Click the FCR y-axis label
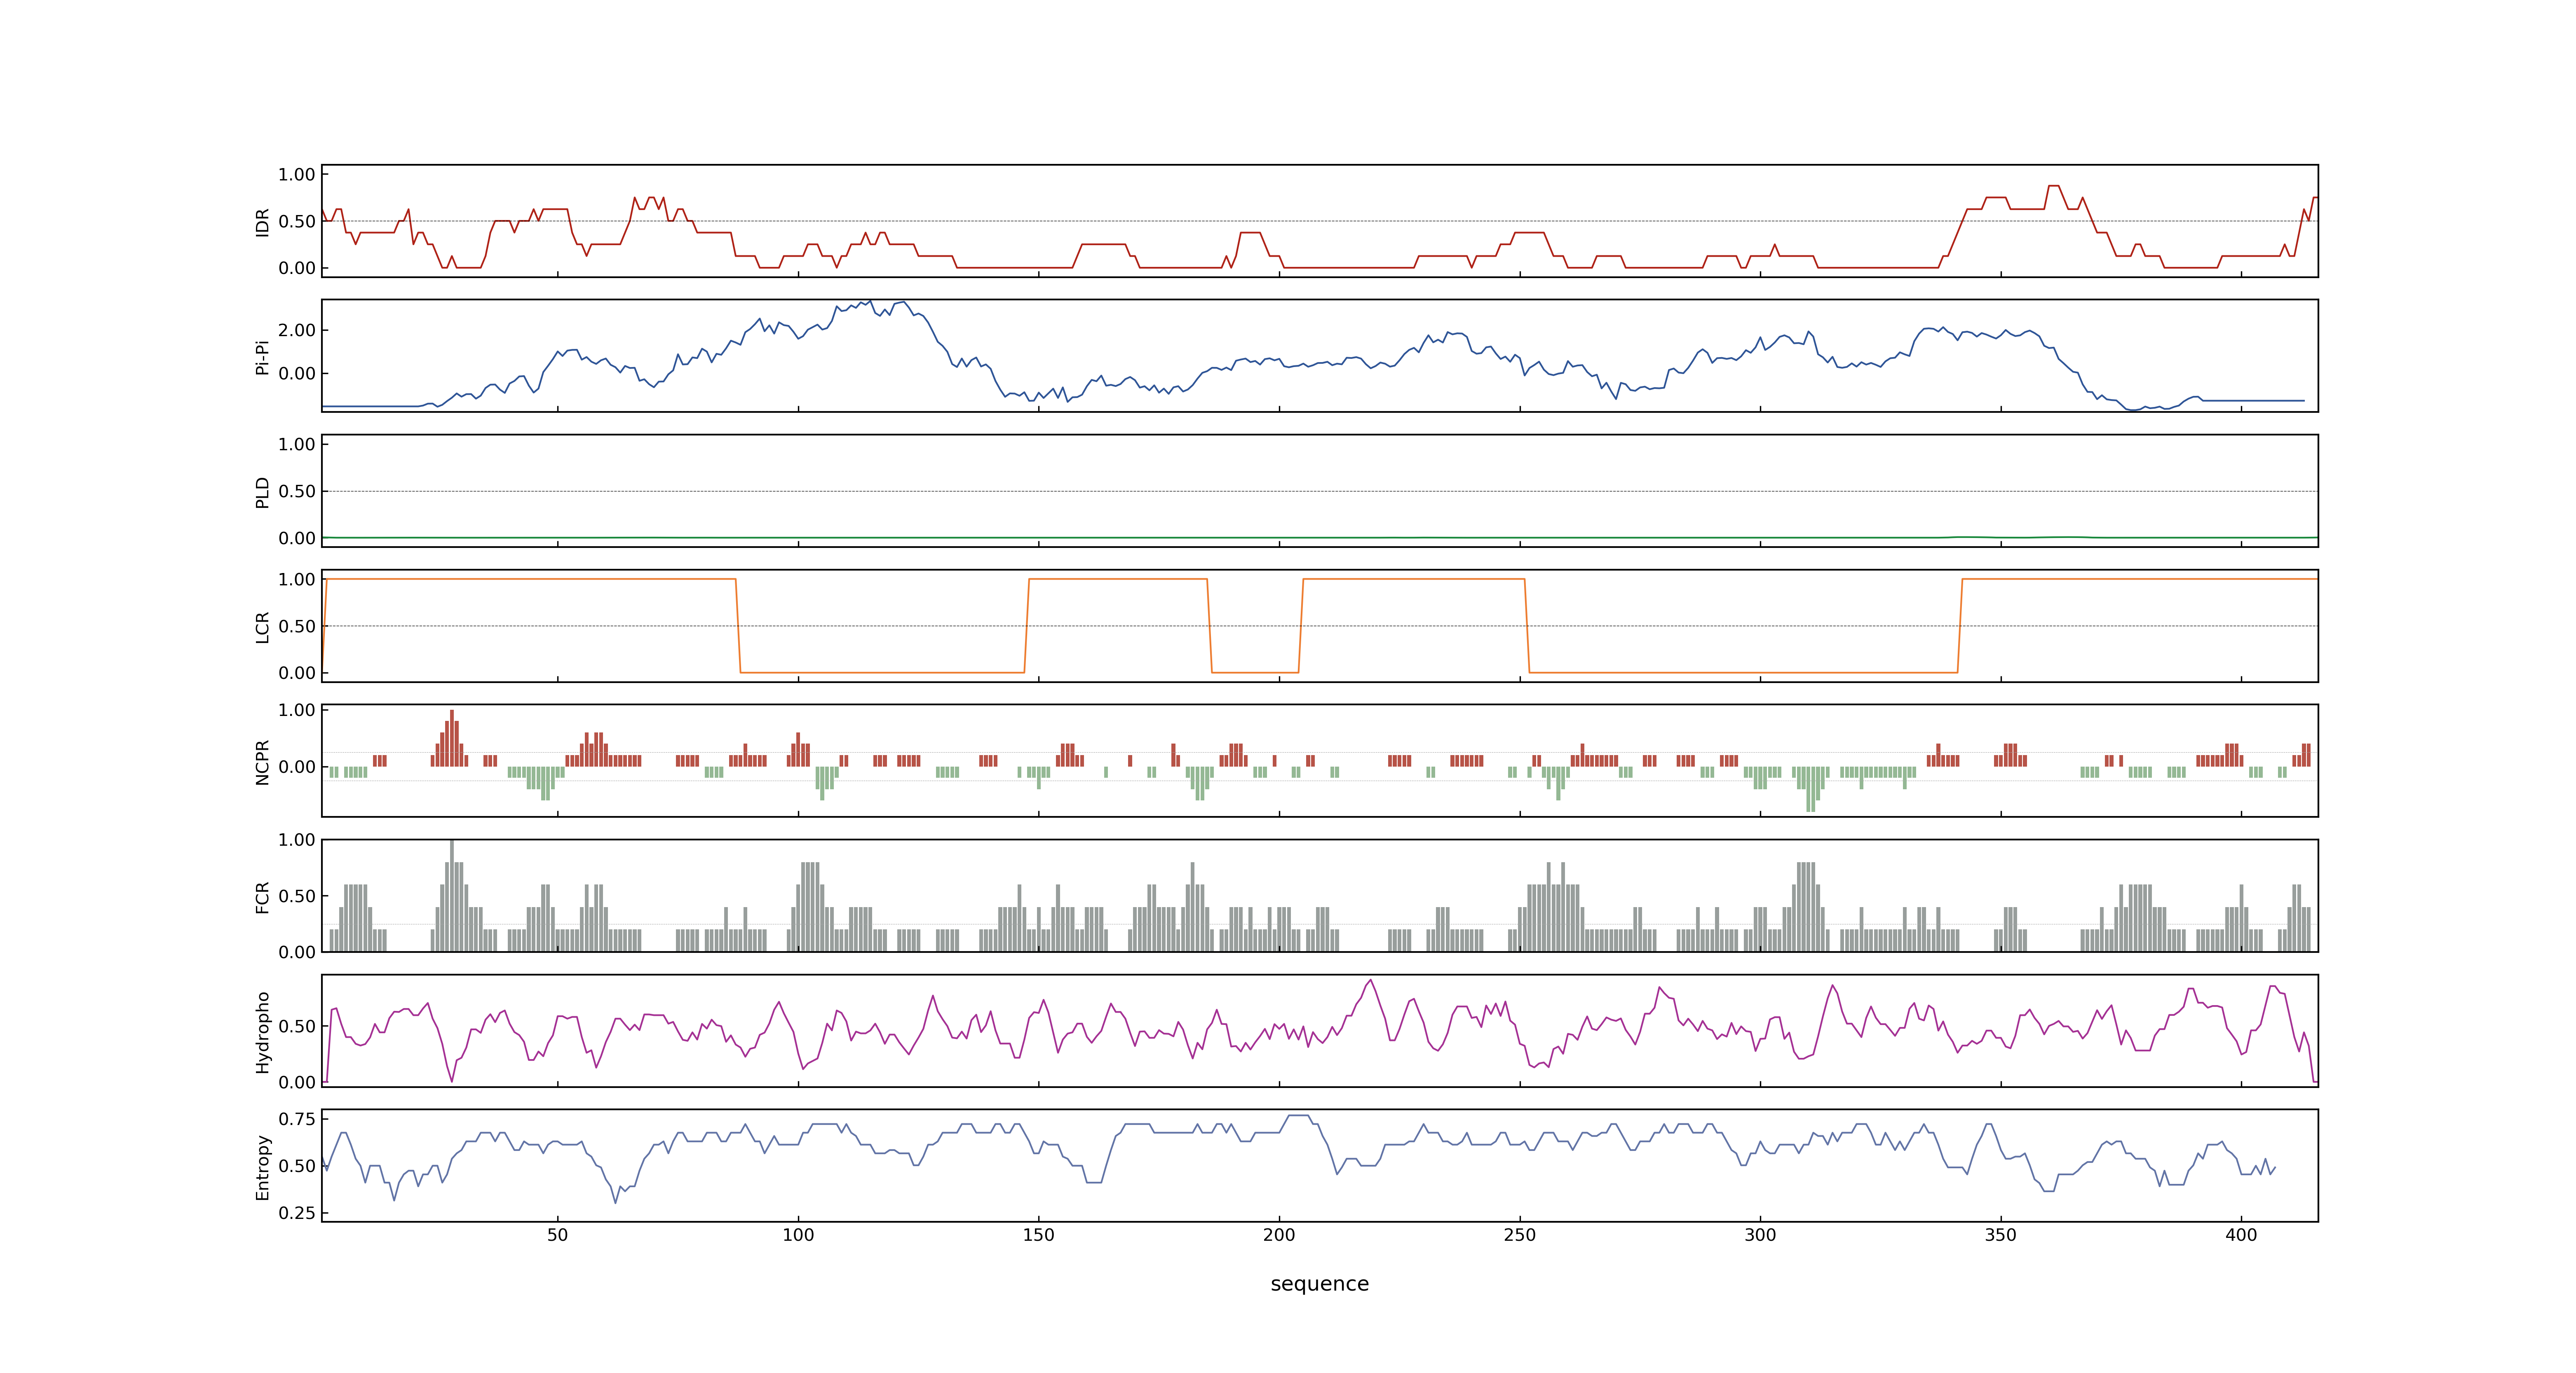Image resolution: width=2576 pixels, height=1373 pixels. click(x=263, y=896)
